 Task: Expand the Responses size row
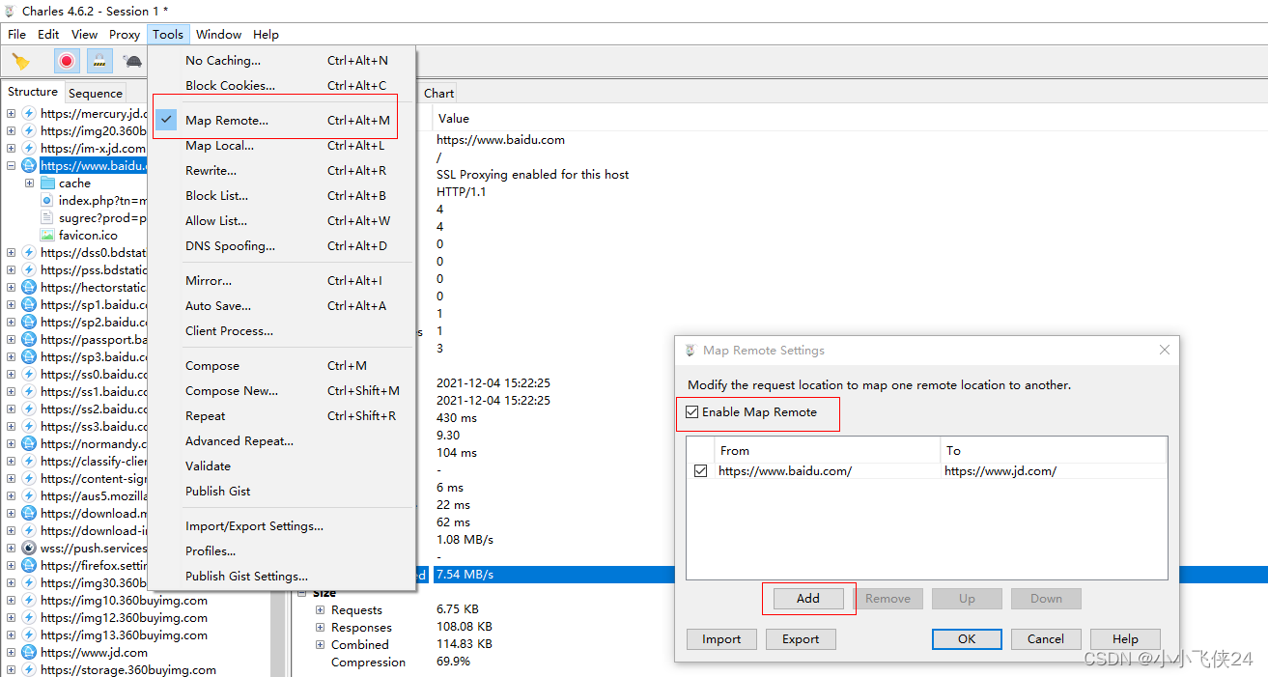pyautogui.click(x=321, y=628)
